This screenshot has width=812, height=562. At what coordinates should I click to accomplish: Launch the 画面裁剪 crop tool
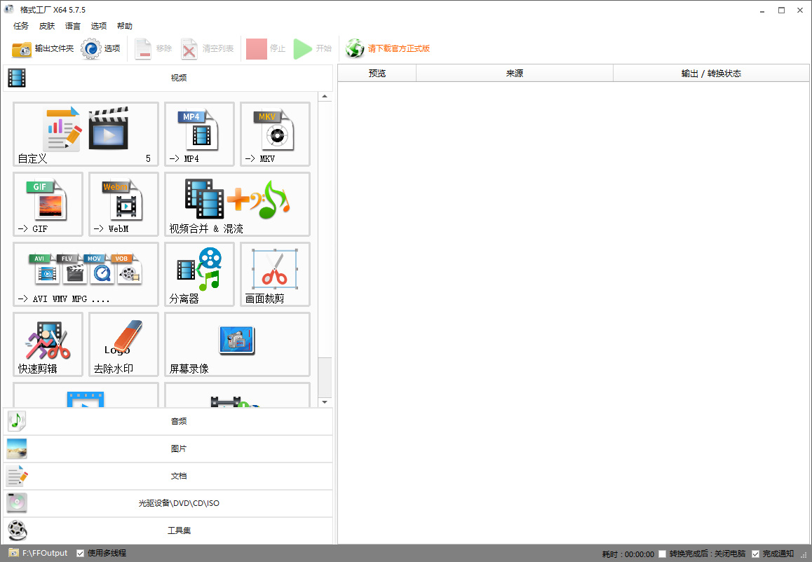(275, 274)
